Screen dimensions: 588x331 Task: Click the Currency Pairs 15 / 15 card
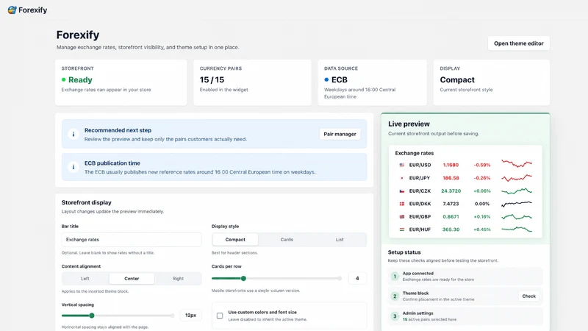point(252,82)
